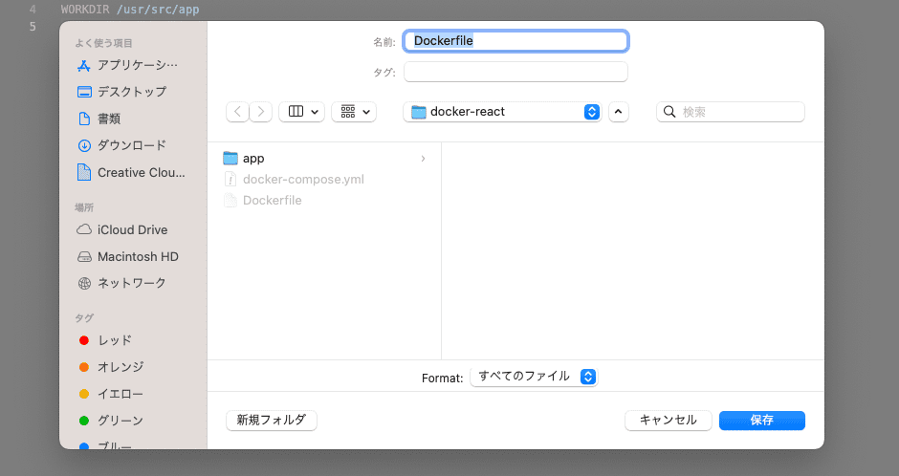Screen dimensions: 899x476
Task: Expand app folder using its chevron
Action: point(423,159)
